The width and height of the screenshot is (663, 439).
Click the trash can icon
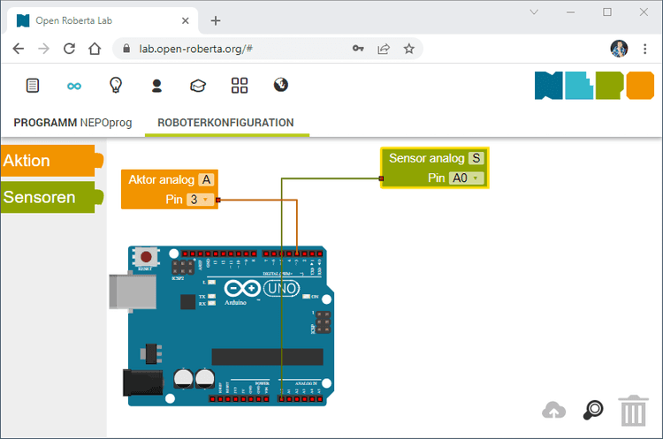[x=633, y=411]
